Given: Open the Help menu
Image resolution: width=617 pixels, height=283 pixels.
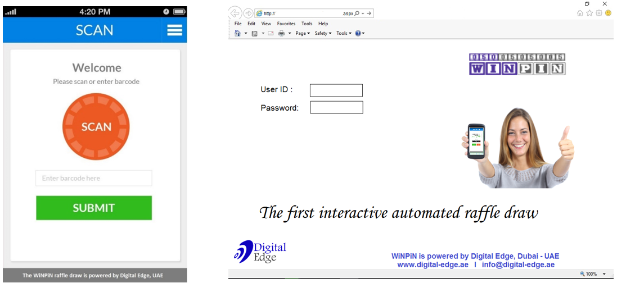Looking at the screenshot, I should (323, 24).
